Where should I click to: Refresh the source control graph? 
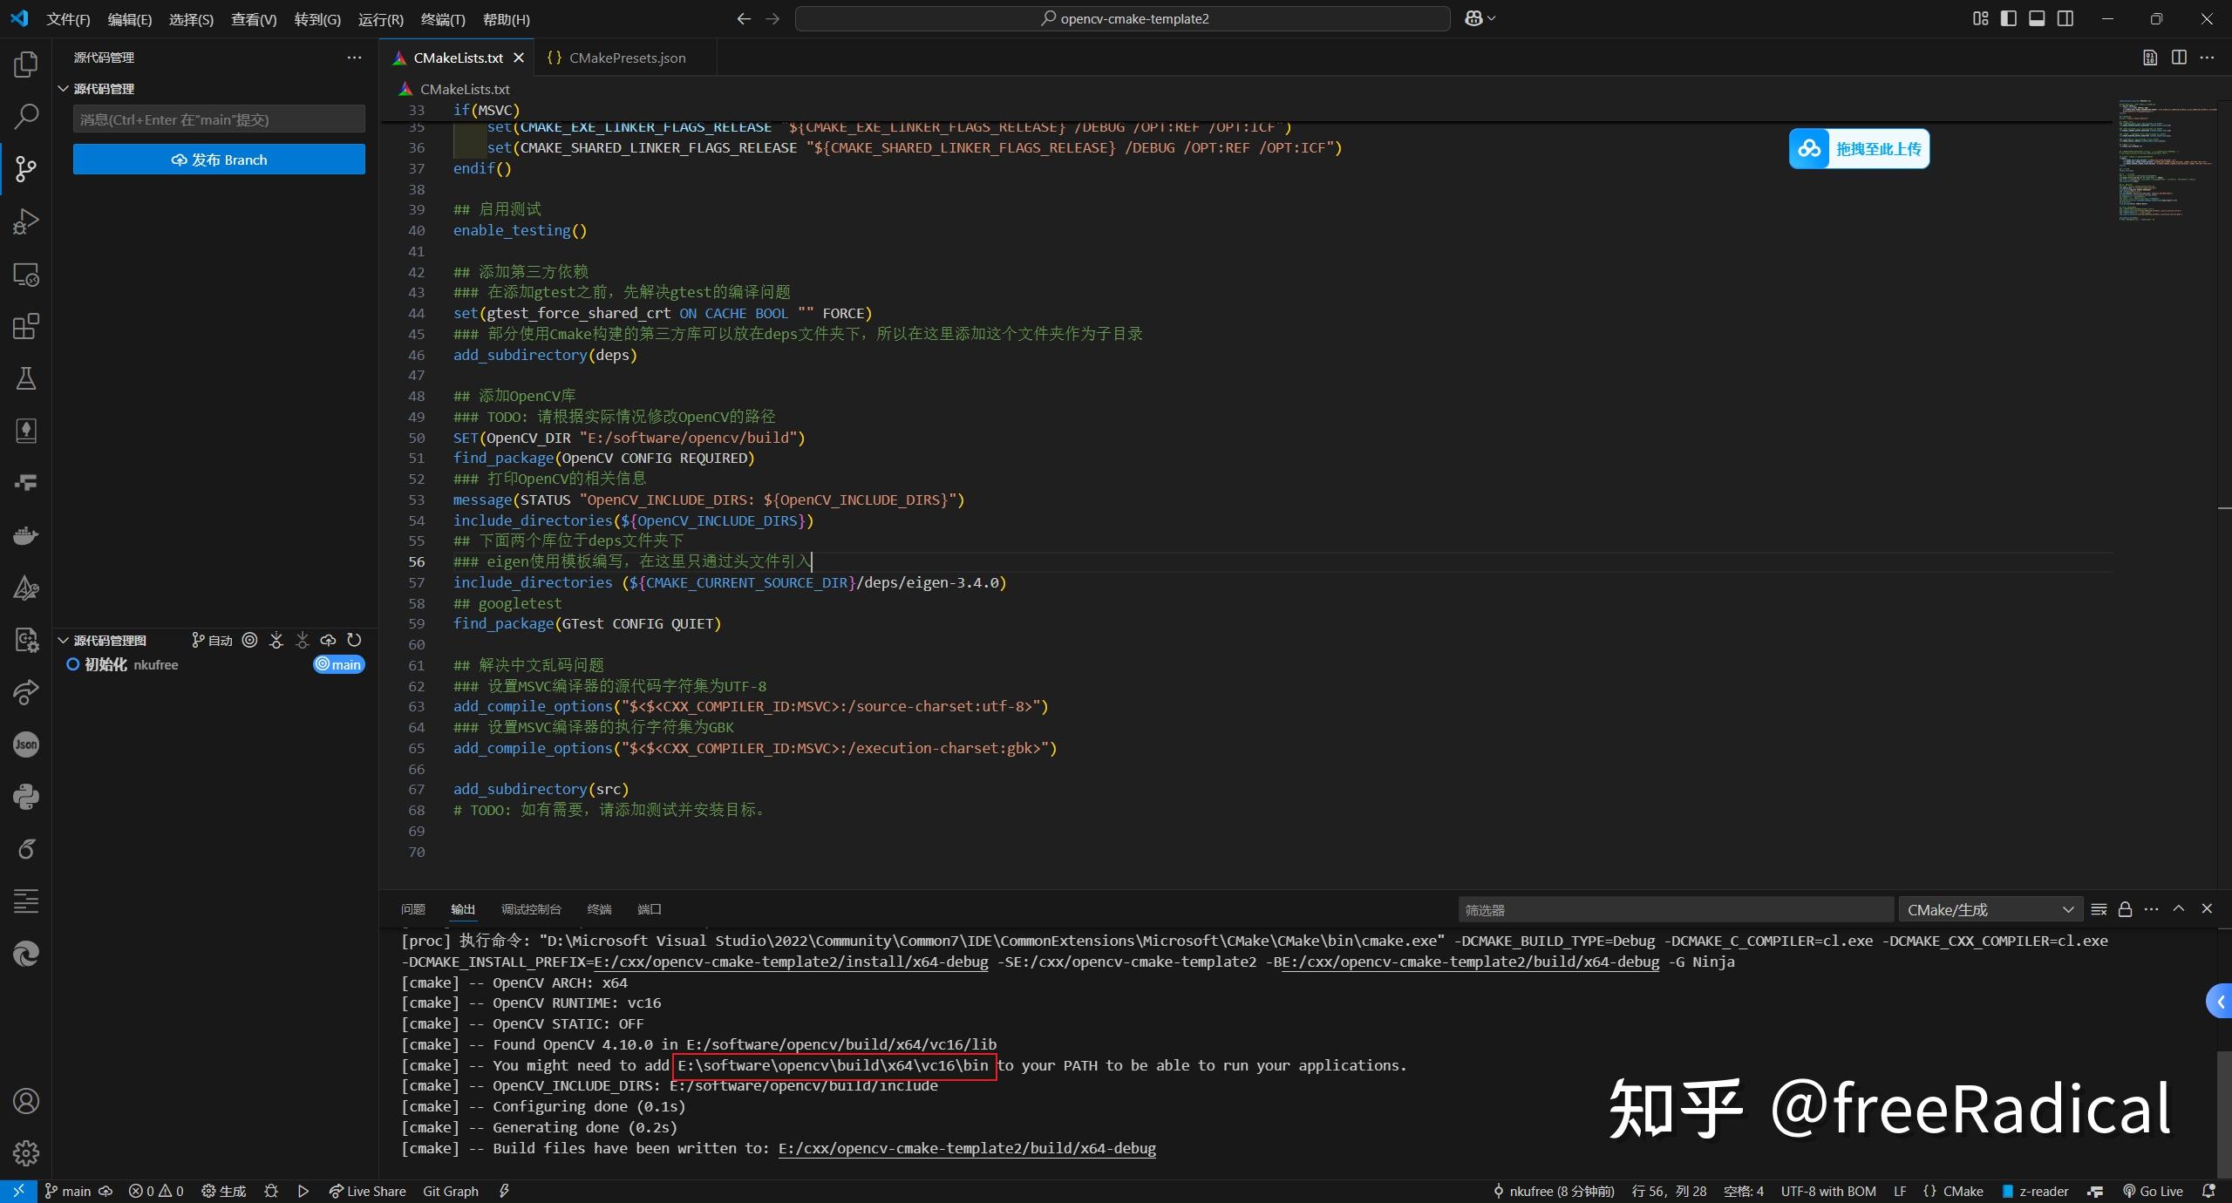354,639
